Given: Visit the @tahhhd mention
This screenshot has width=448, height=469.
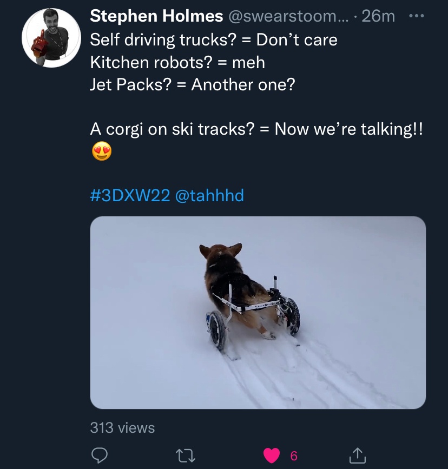Looking at the screenshot, I should (x=210, y=195).
